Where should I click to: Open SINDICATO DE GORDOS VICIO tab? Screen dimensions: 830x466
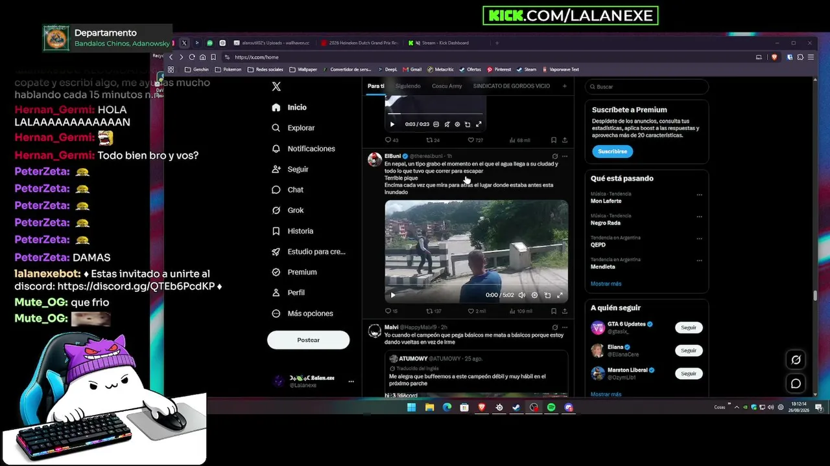click(x=511, y=86)
